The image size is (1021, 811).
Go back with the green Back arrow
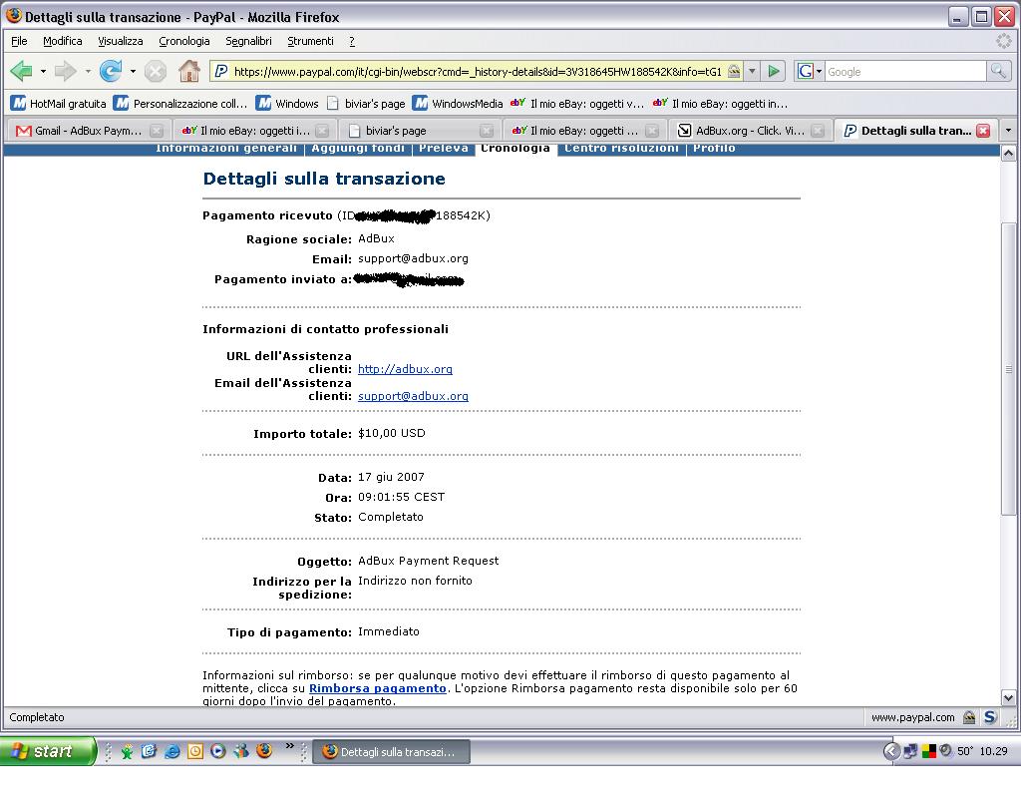(x=22, y=71)
